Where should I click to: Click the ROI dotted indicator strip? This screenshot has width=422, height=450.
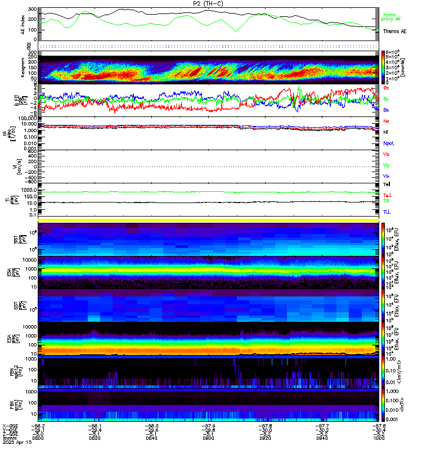click(208, 47)
